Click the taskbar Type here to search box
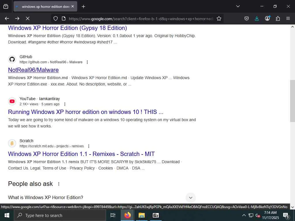The image size is (295, 221). click(x=60, y=215)
